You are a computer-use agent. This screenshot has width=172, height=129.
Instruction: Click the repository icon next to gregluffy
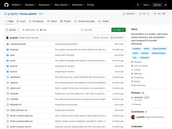tap(5, 14)
